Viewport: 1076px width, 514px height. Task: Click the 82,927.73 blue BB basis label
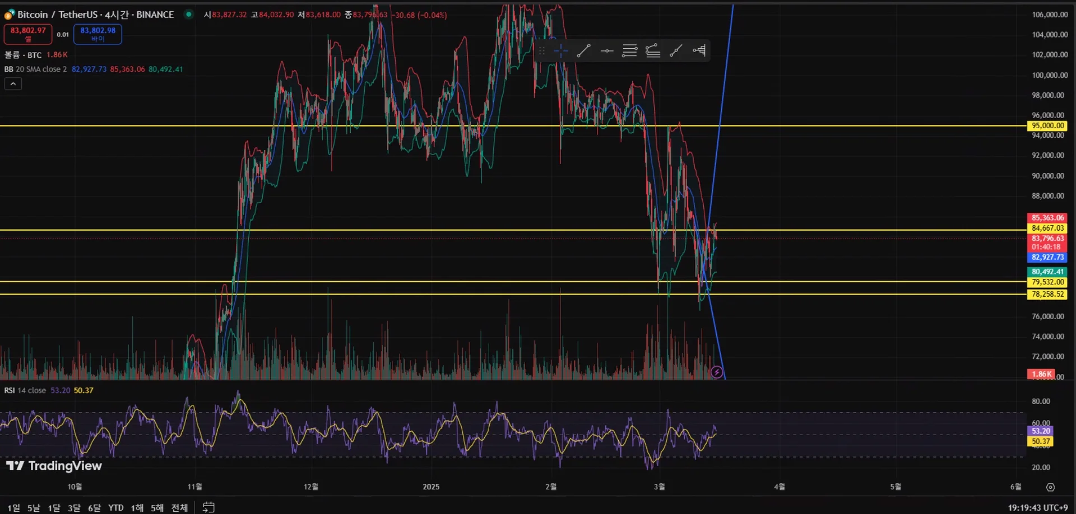pos(1047,257)
